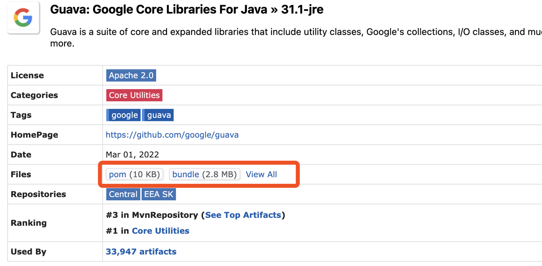
Task: Open the EEA SK repository badge
Action: point(159,194)
